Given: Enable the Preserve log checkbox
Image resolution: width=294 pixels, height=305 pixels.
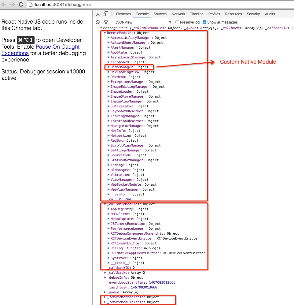Looking at the screenshot, I should coord(177,22).
